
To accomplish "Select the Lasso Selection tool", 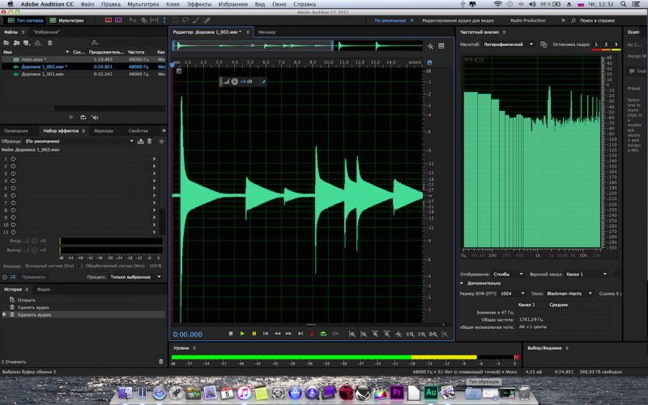I will coord(185,19).
